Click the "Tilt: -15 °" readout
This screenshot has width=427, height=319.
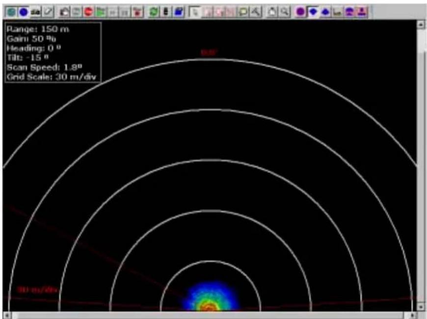point(27,58)
